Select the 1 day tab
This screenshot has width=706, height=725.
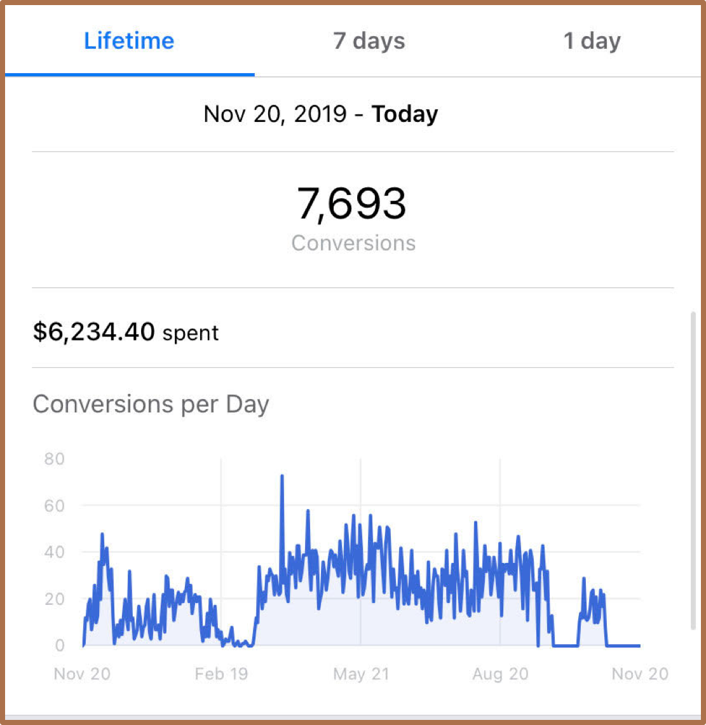[x=592, y=41]
